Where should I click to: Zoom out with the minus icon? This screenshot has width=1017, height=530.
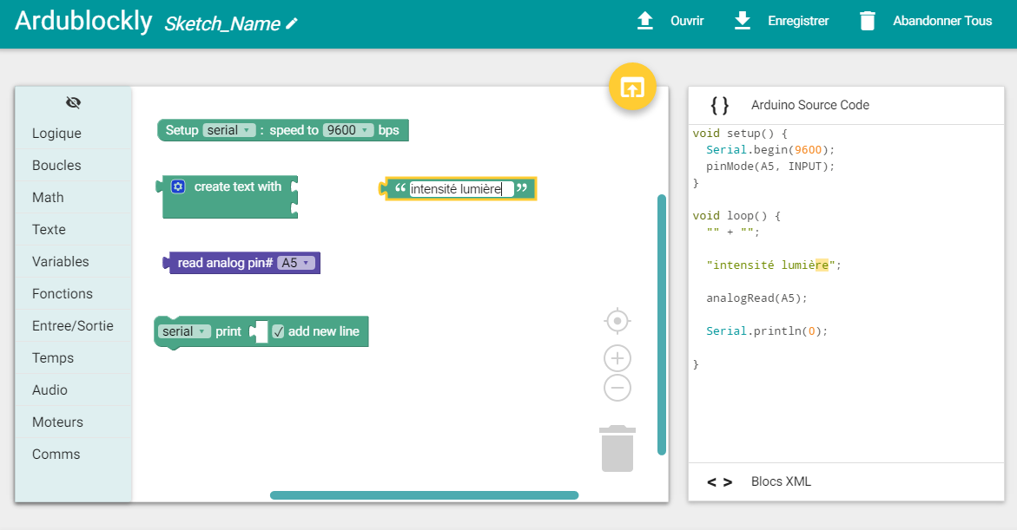click(x=617, y=388)
